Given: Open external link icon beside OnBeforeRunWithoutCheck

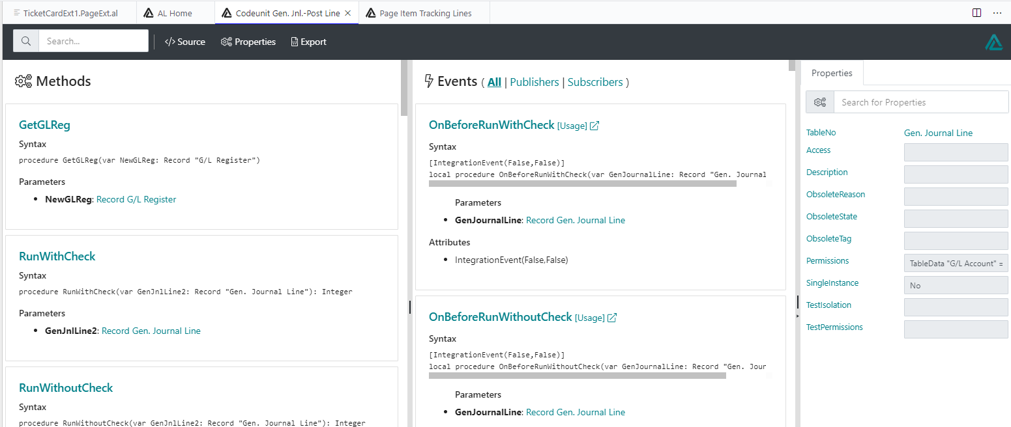Looking at the screenshot, I should tap(612, 318).
